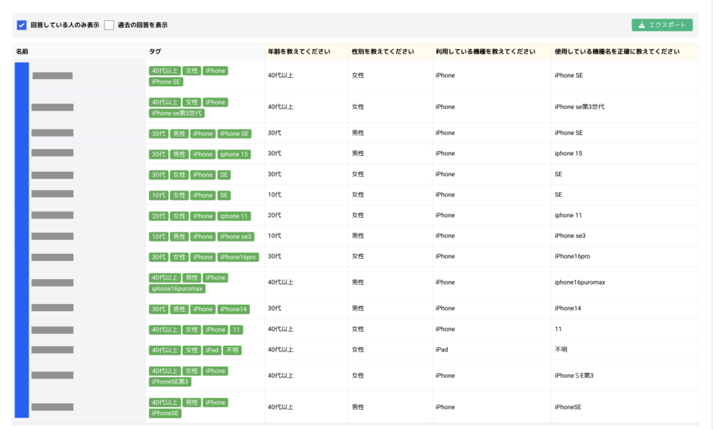
Task: Select the iPhone16pro tag
Action: 238,257
